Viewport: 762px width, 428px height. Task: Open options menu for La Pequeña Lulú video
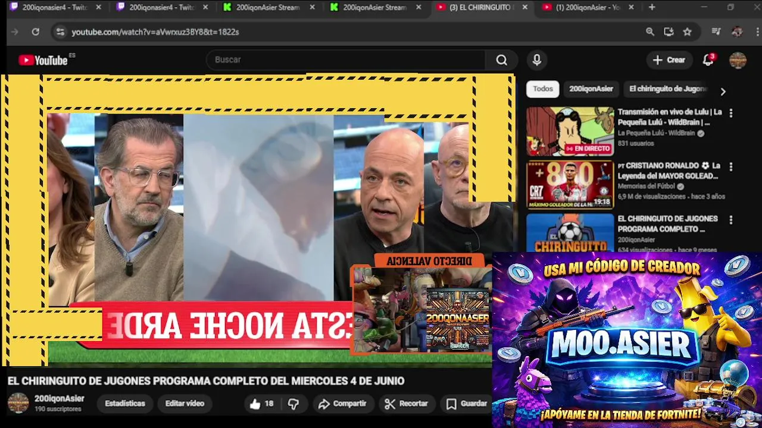pyautogui.click(x=730, y=113)
